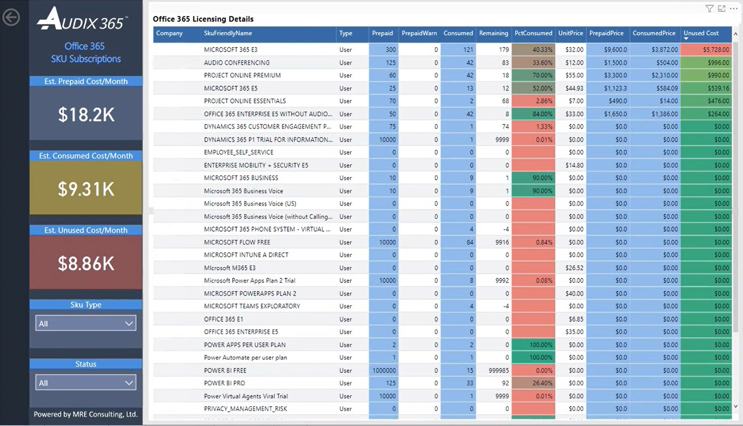Select the $8.86K unused cost card
The height and width of the screenshot is (426, 743).
click(x=86, y=263)
